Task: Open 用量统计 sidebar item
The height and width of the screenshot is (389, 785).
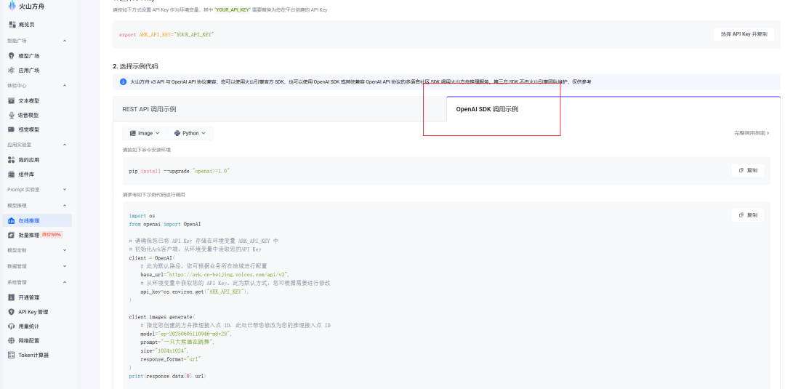Action: 28,326
